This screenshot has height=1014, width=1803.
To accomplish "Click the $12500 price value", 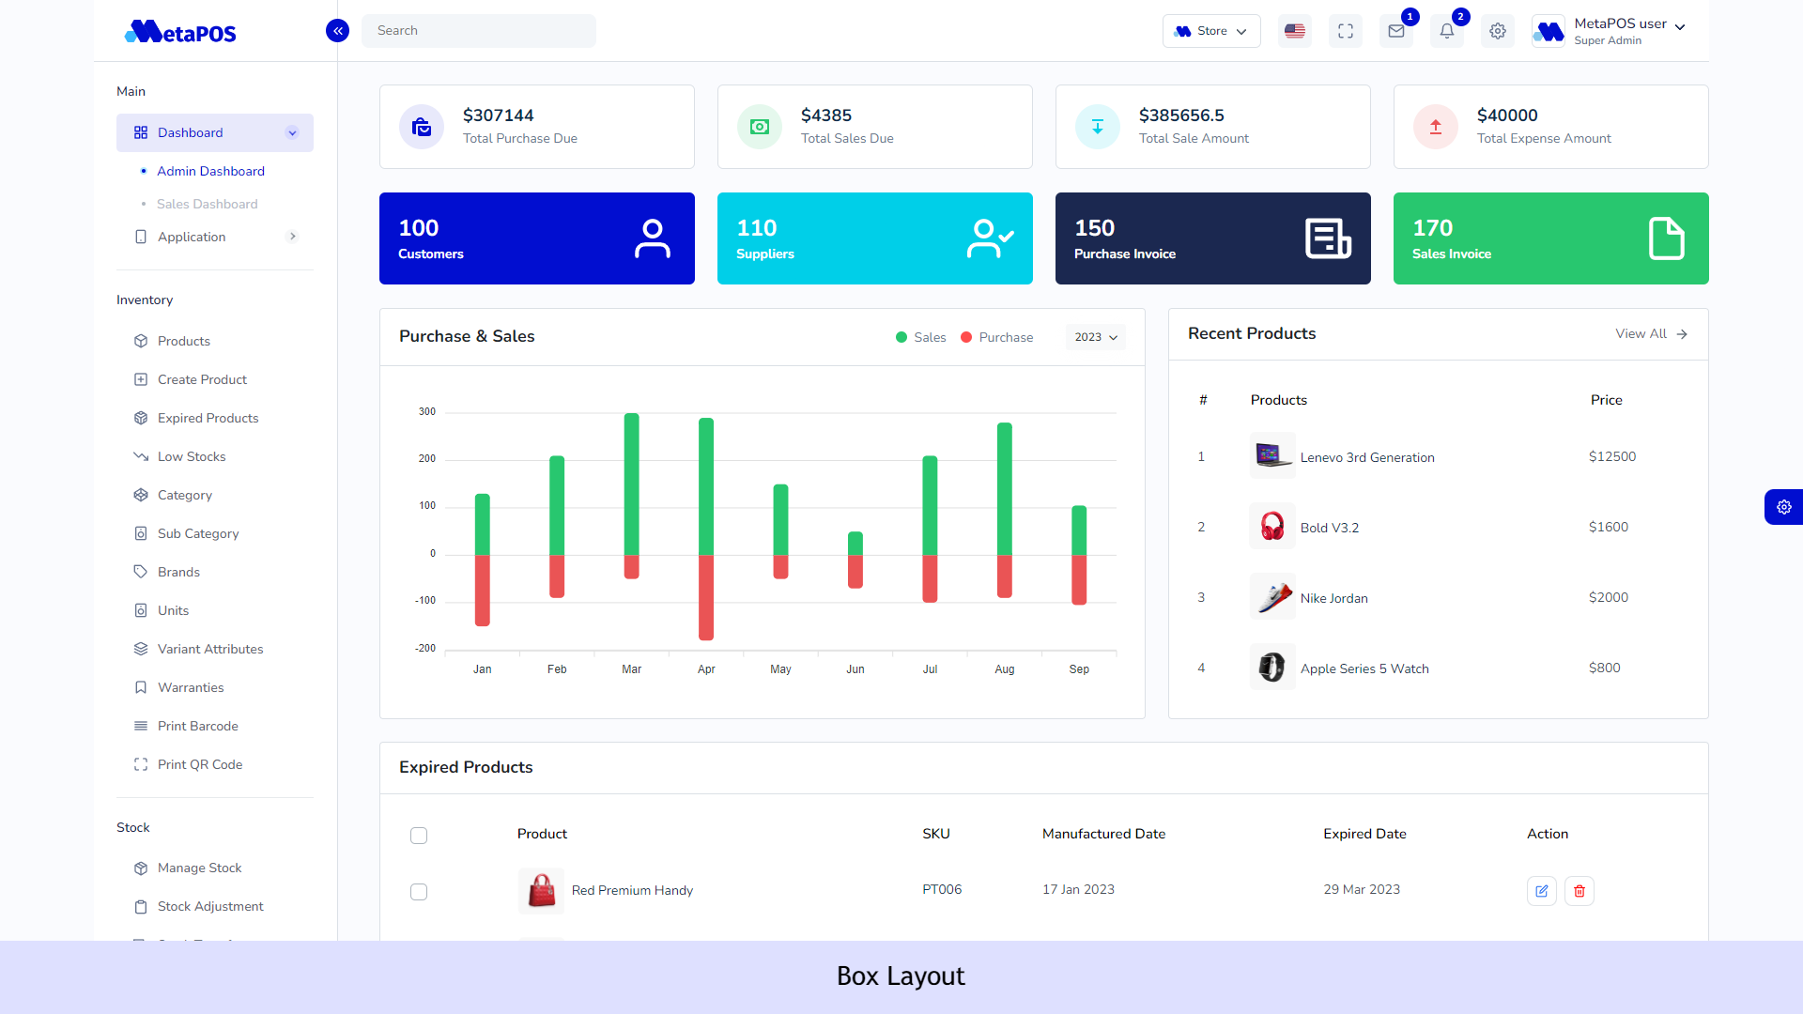I will tap(1612, 456).
